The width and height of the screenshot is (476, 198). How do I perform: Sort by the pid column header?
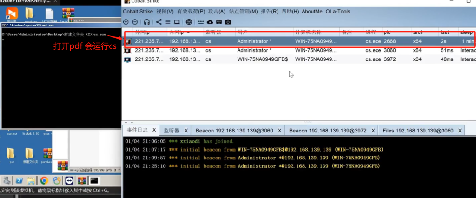point(396,32)
